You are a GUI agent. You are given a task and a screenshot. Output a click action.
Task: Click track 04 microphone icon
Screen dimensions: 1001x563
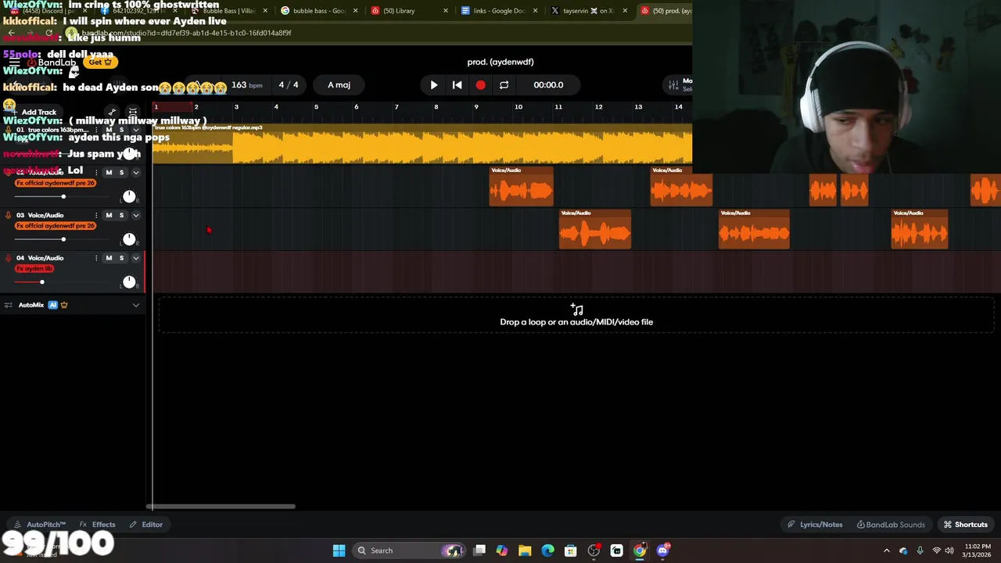pyautogui.click(x=8, y=258)
